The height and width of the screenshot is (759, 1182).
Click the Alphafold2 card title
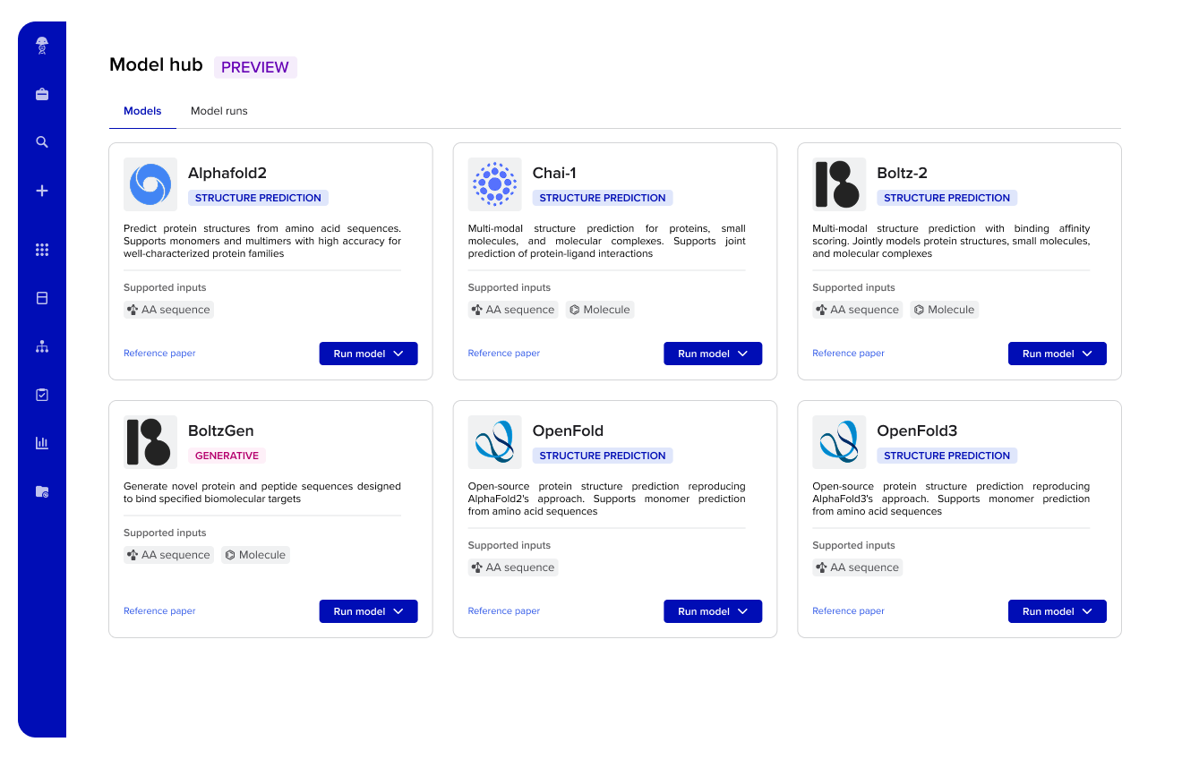(227, 174)
